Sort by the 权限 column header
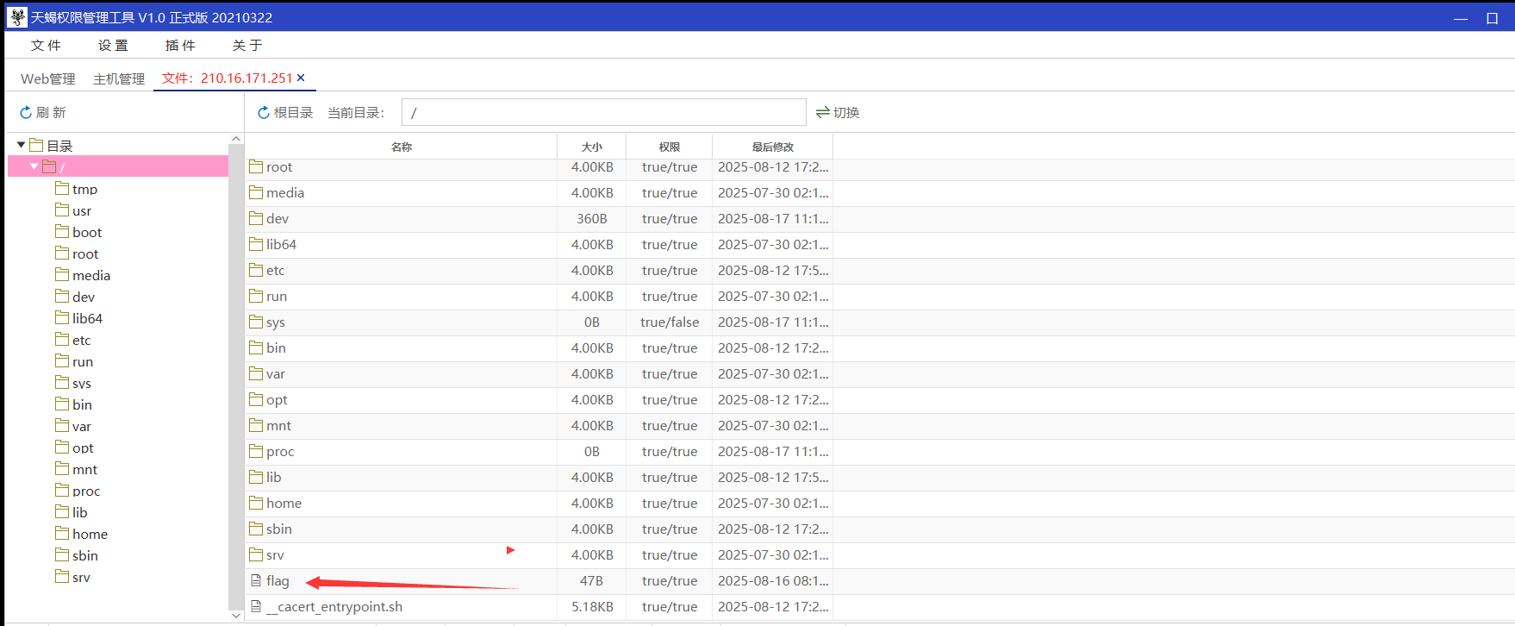This screenshot has height=626, width=1515. tap(670, 147)
